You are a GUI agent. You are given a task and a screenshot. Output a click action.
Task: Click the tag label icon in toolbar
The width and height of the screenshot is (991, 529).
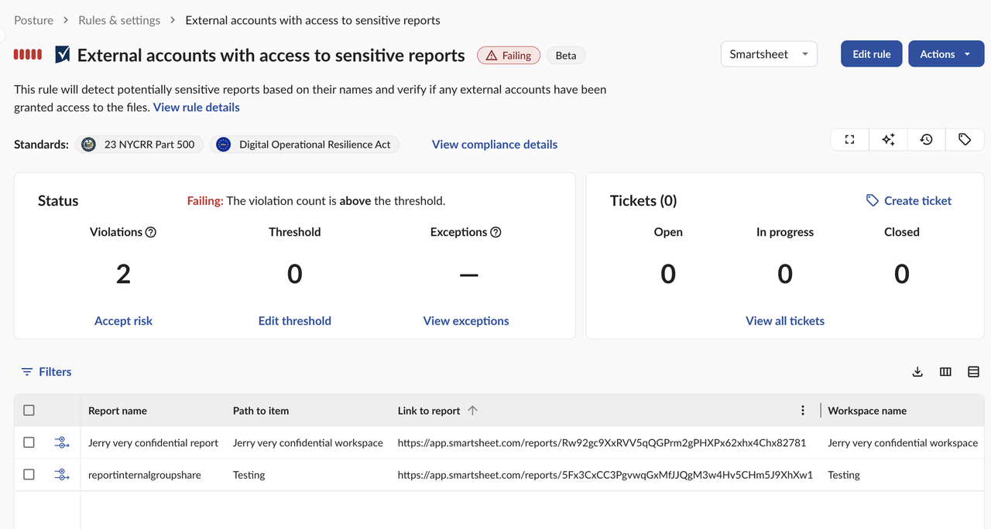965,139
